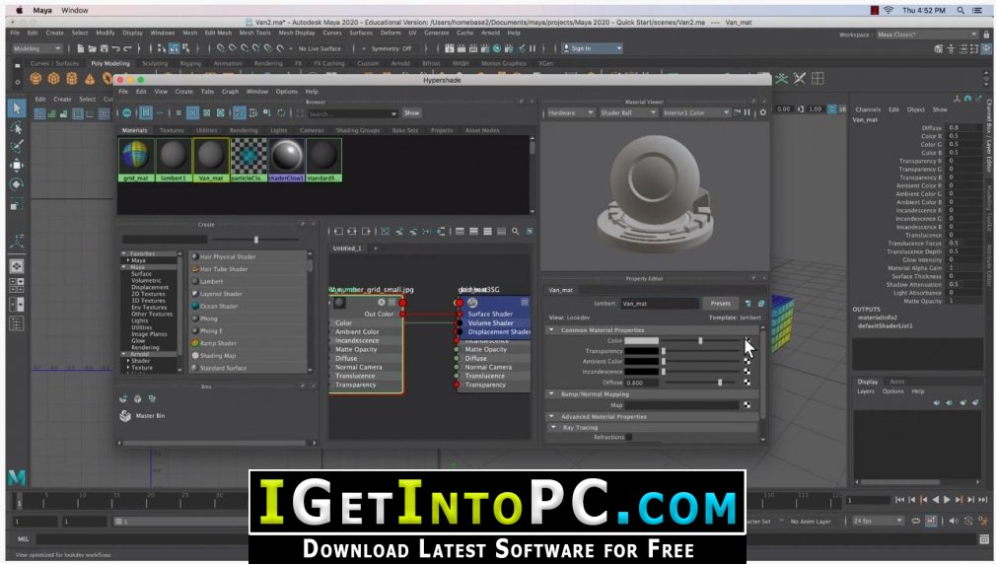Click the Move tool in the Maya toolbox
The width and height of the screenshot is (996, 564).
pyautogui.click(x=17, y=165)
